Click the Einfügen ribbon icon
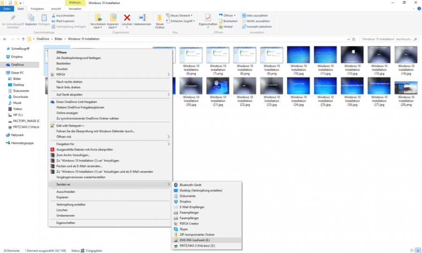Image resolution: width=422 pixels, height=253 pixels. click(44, 18)
